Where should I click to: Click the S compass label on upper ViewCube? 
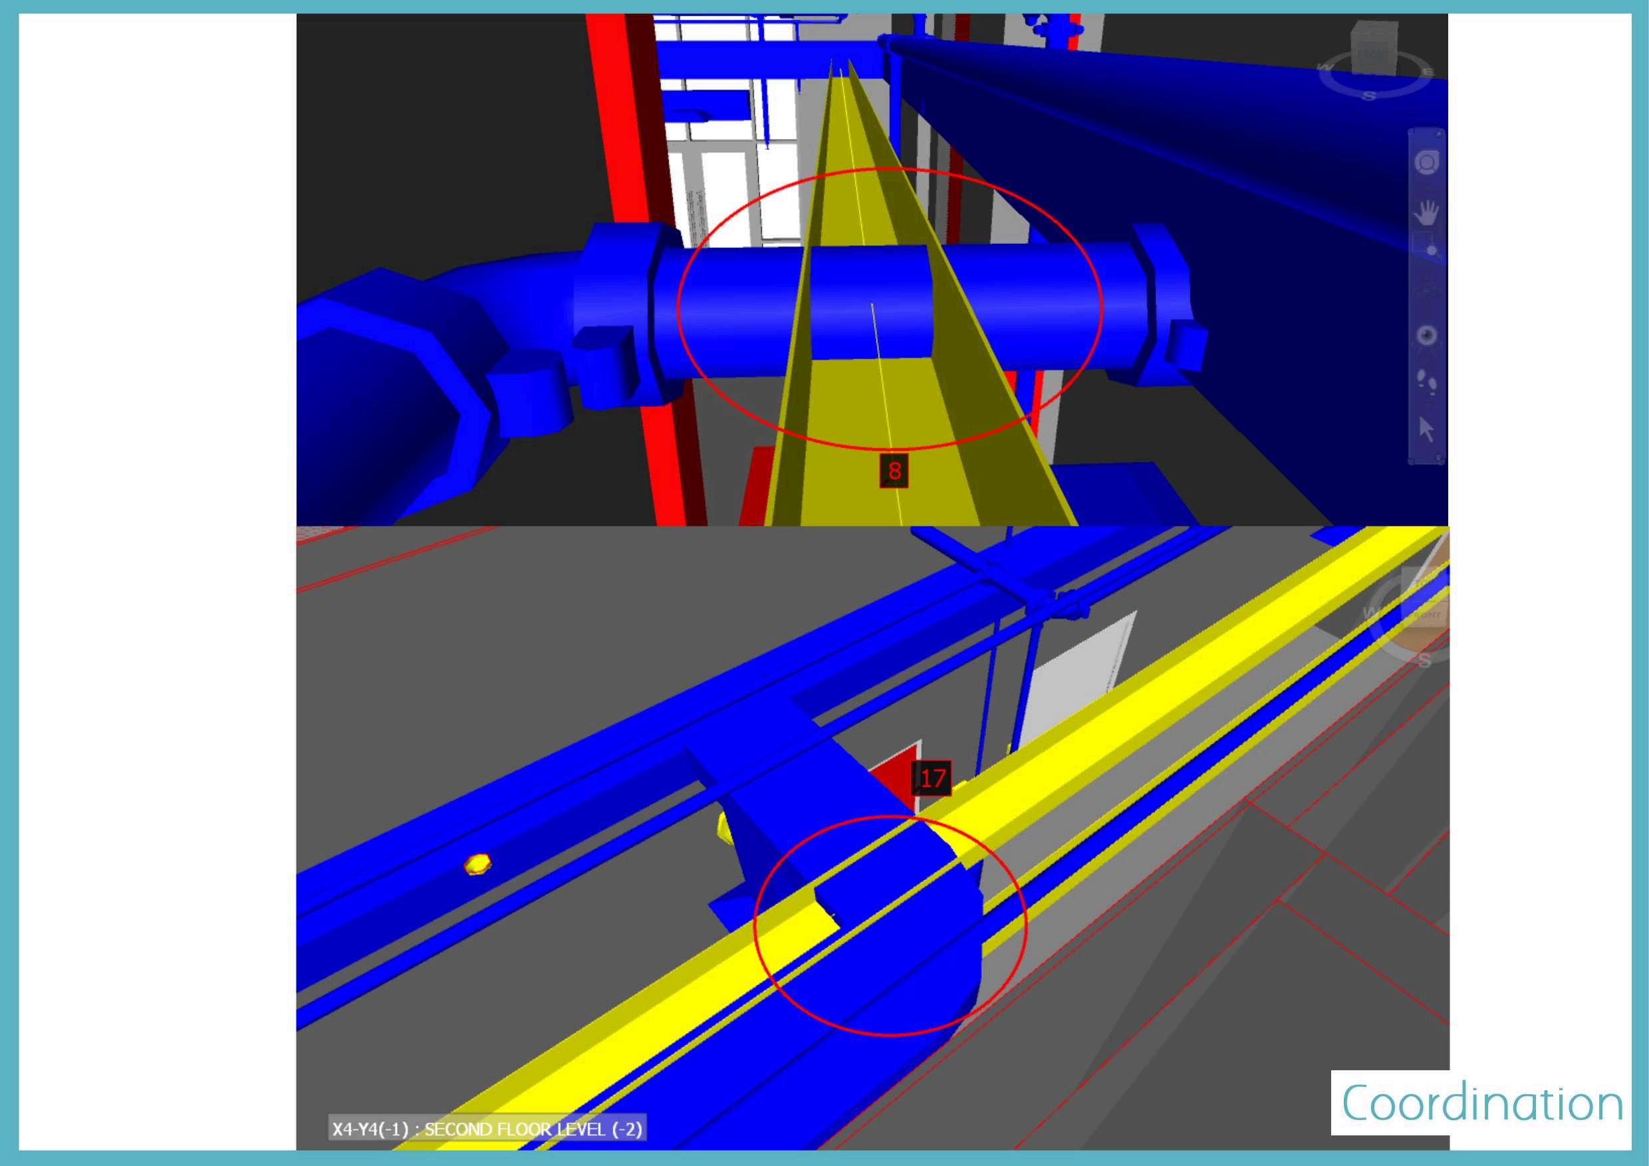coord(1370,96)
